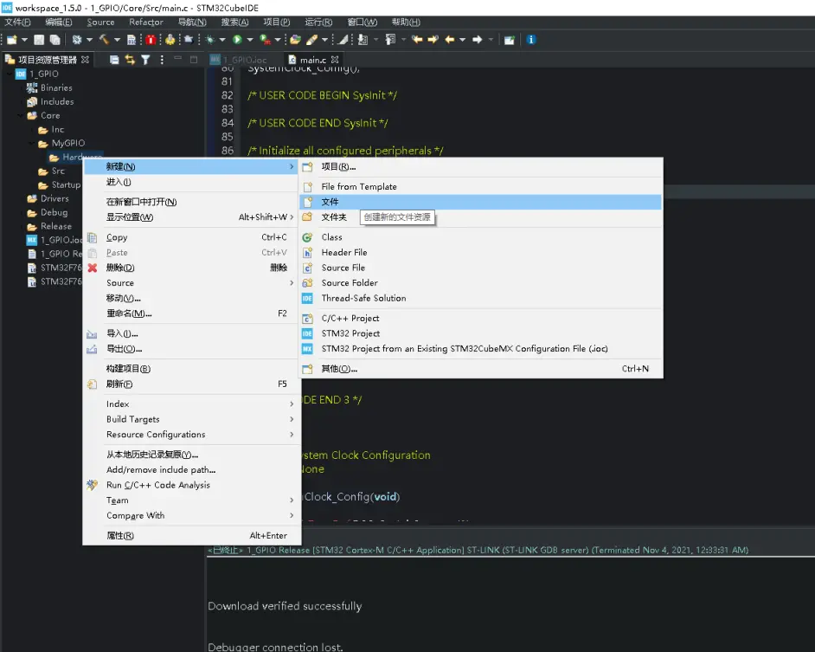Screen dimensions: 815x652
Task: Open dropdown next to the hammer icon
Action: (x=118, y=40)
